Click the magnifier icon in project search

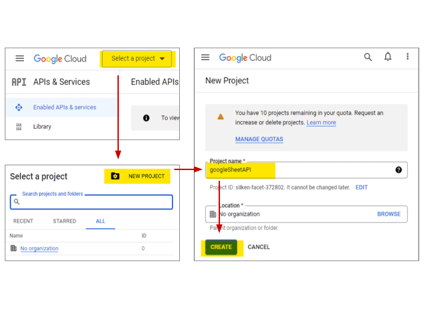pyautogui.click(x=16, y=202)
